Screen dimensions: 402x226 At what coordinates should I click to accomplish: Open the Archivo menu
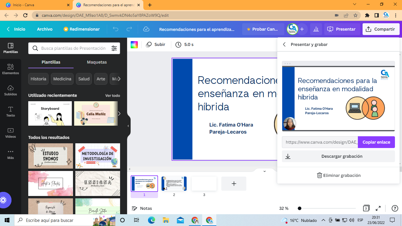coord(44,29)
